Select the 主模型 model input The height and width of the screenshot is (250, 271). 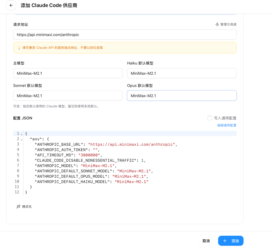(x=68, y=73)
